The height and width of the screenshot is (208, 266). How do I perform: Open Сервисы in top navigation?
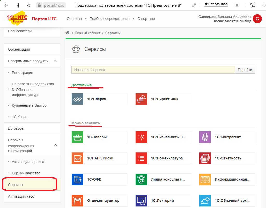coord(74,19)
